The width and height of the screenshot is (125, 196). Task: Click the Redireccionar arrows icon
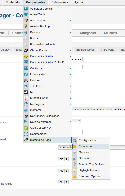click(26, 134)
